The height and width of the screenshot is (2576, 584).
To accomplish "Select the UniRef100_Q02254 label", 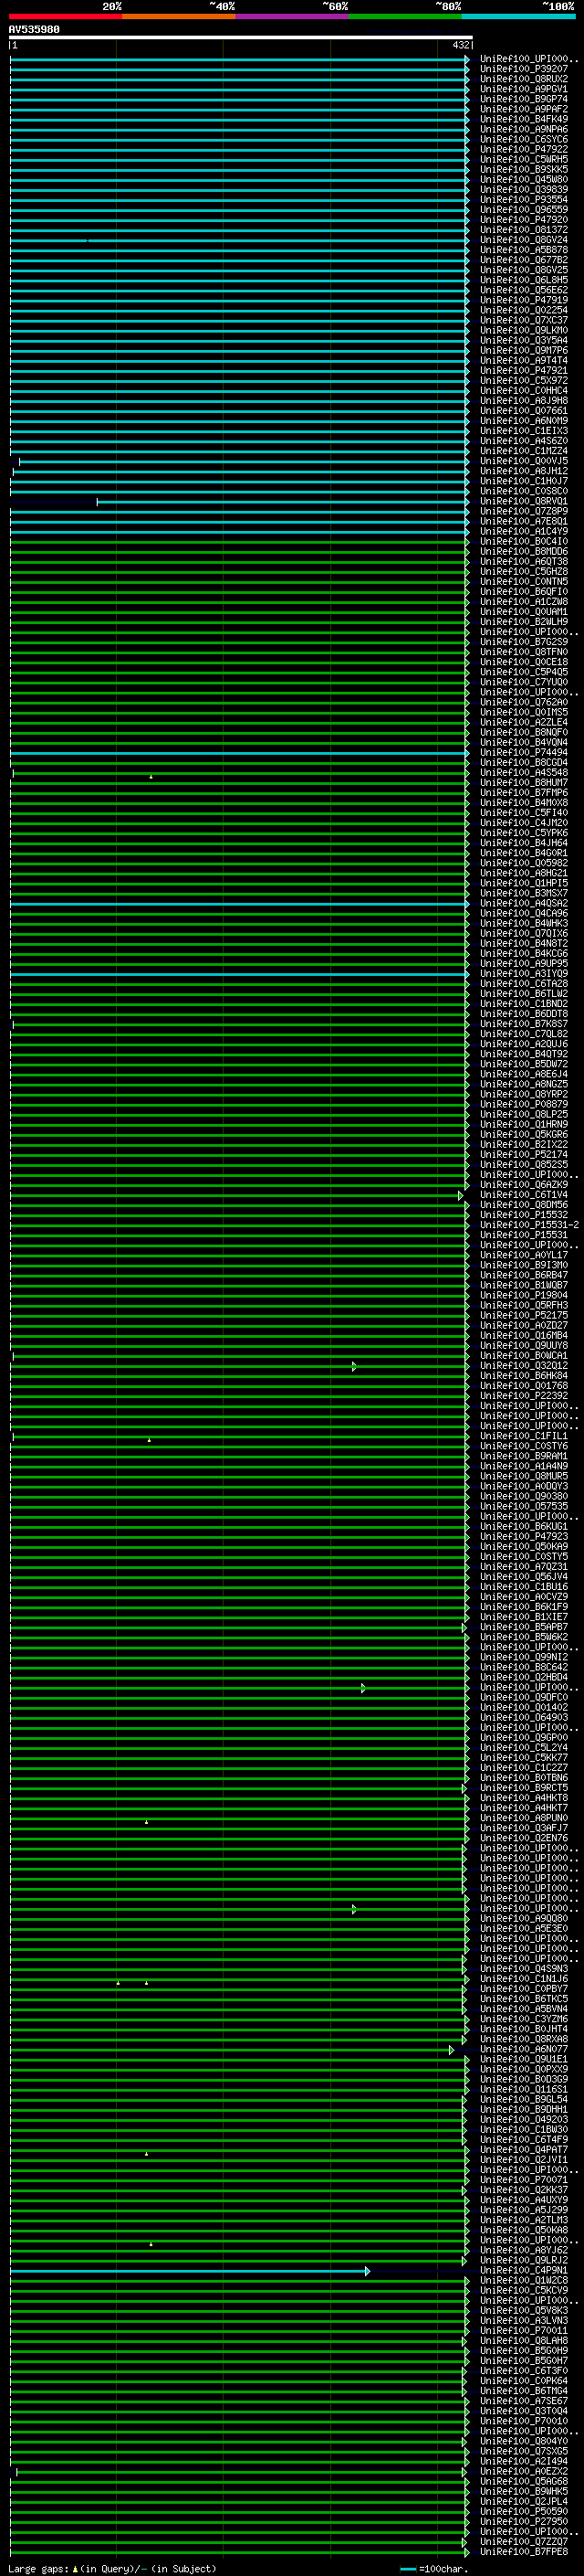I will click(x=524, y=310).
